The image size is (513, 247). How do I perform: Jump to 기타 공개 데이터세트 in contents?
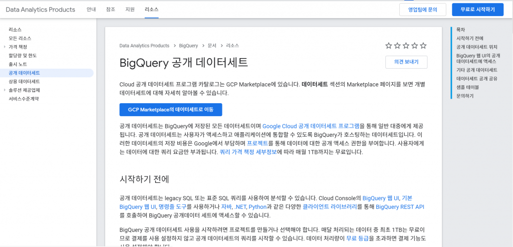477,70
